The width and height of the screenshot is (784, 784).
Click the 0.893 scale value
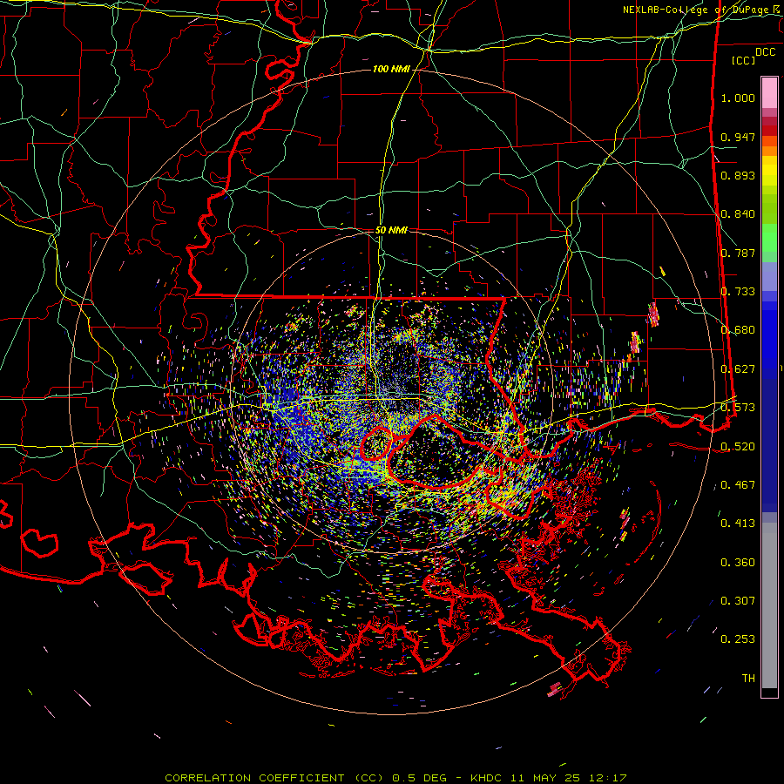[x=738, y=175]
